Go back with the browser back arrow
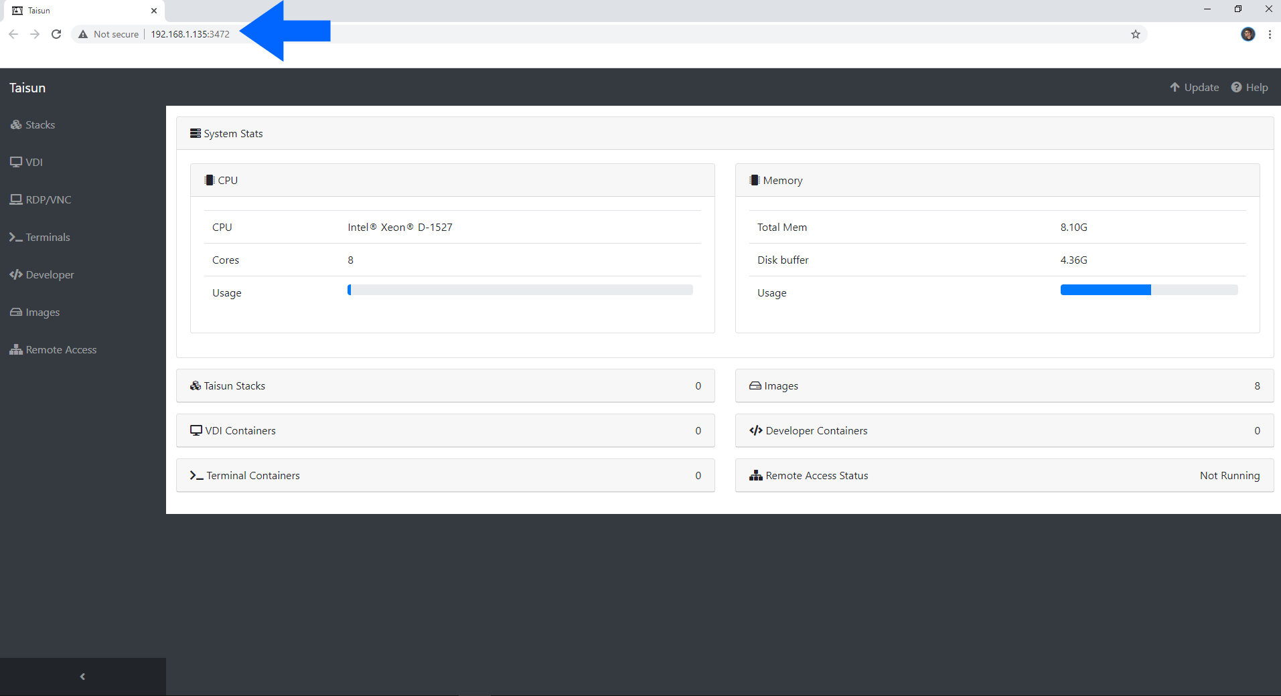This screenshot has width=1281, height=696. pyautogui.click(x=13, y=34)
